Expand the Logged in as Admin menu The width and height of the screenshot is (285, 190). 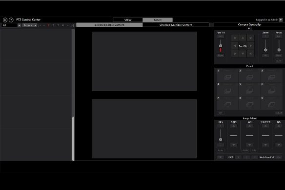tap(281, 20)
